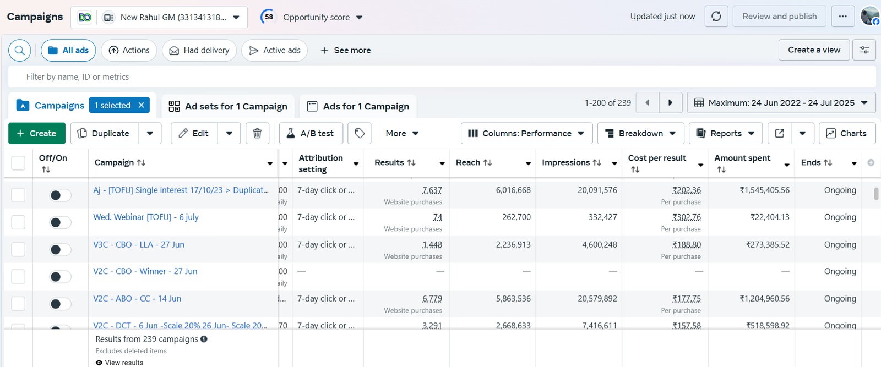Open the view filter settings icon
The image size is (881, 367).
click(864, 50)
